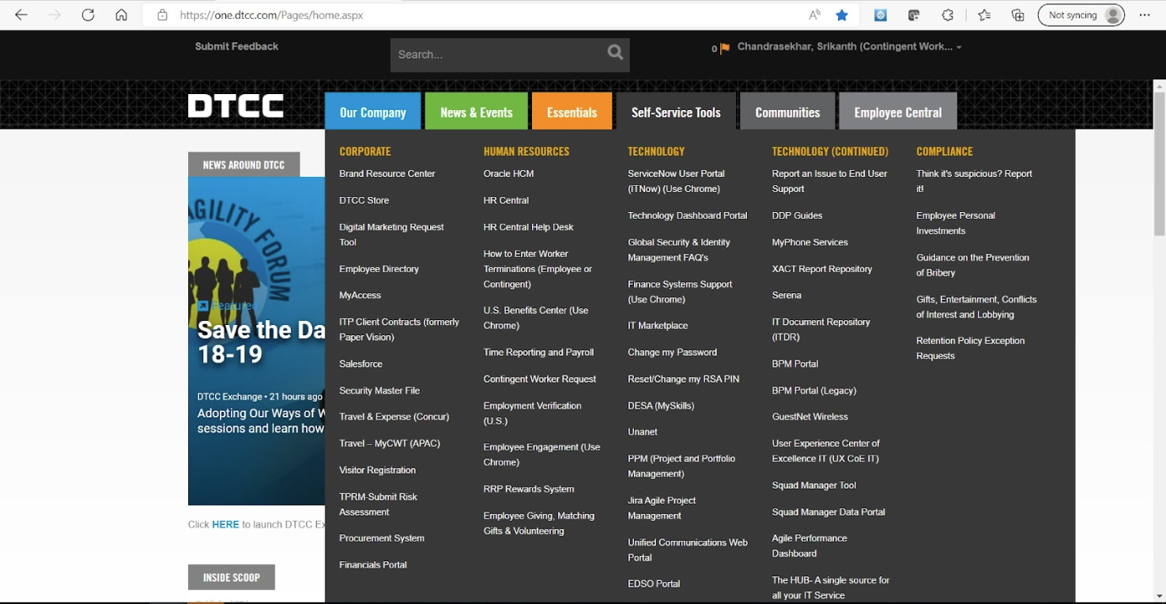Open Visitor Registration link

coord(377,470)
